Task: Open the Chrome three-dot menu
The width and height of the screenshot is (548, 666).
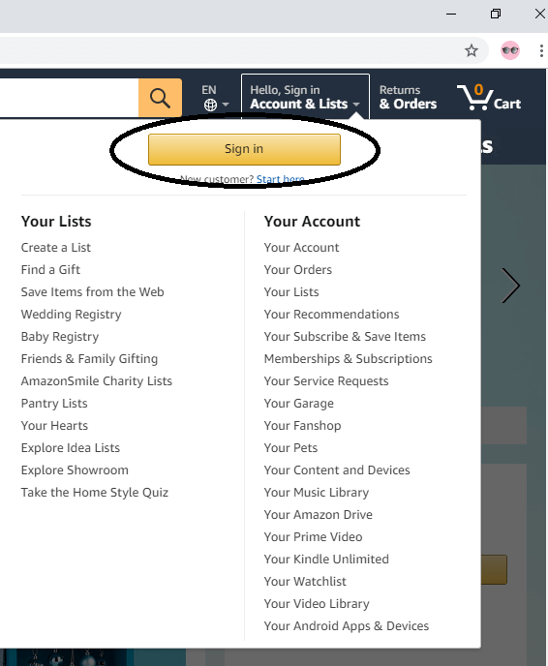Action: 541,50
